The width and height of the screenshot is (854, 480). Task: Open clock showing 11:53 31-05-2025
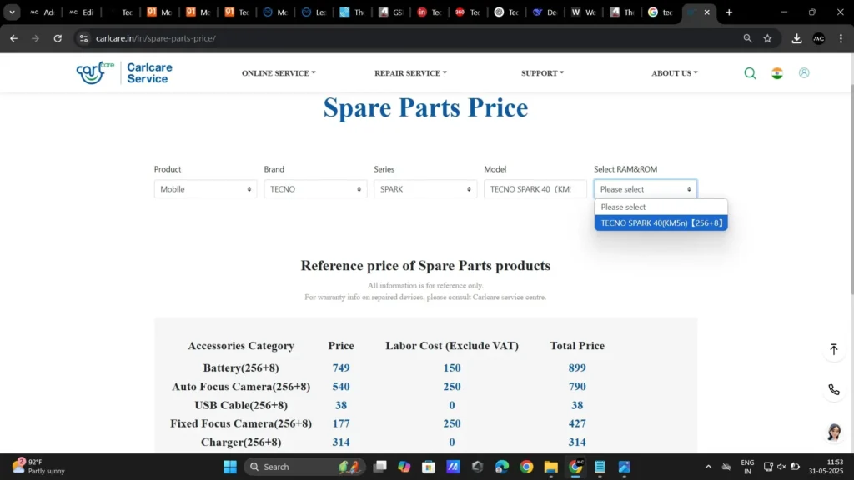pos(826,467)
